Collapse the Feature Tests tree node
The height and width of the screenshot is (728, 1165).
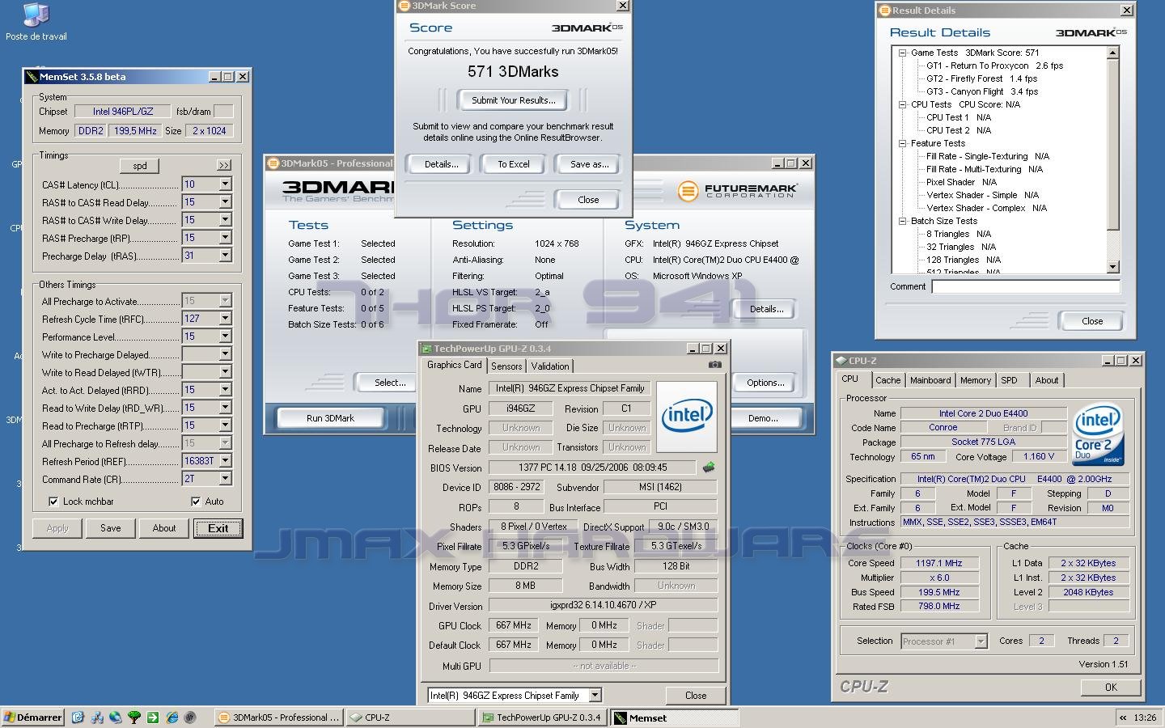902,143
